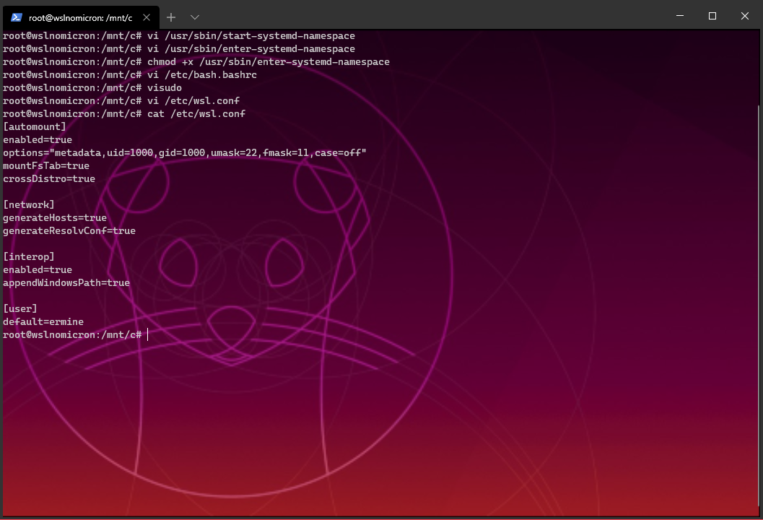This screenshot has width=763, height=520.
Task: Open a new terminal tab with the plus button
Action: [x=171, y=17]
